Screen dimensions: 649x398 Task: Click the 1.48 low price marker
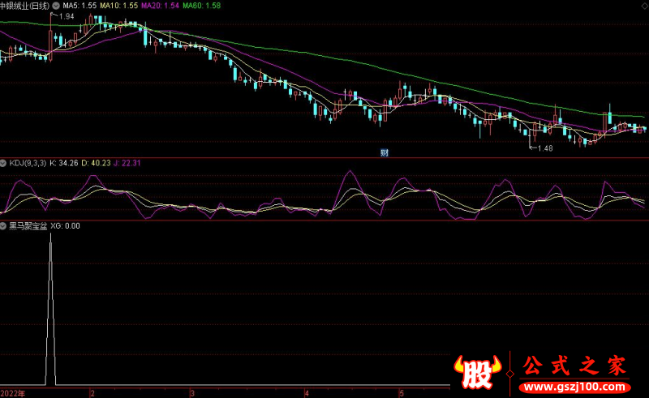(544, 148)
